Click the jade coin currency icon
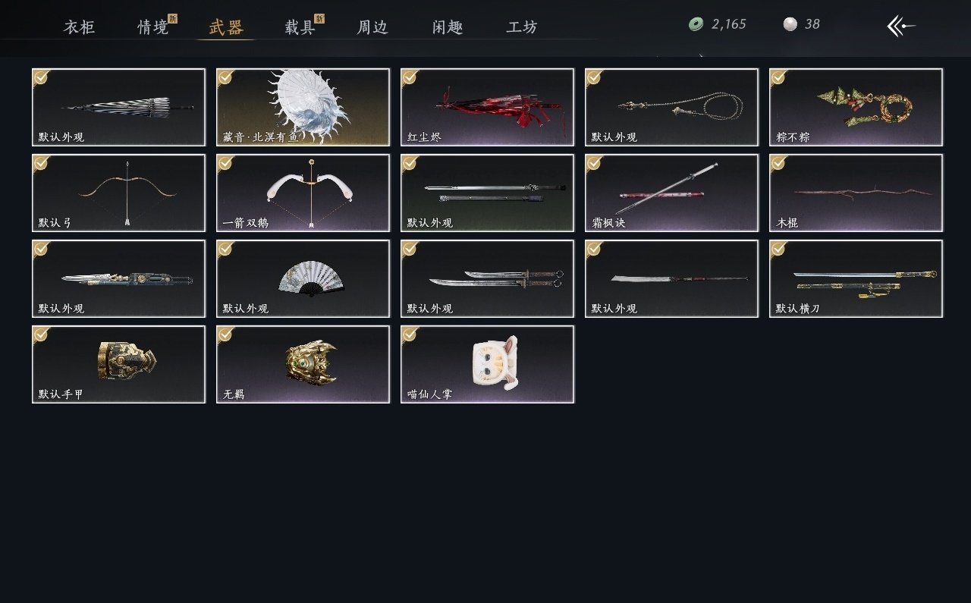 (696, 24)
